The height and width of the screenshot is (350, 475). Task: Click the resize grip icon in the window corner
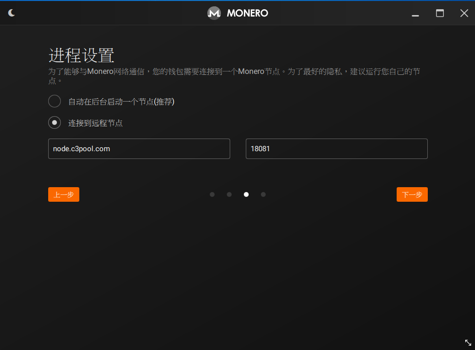coord(468,342)
